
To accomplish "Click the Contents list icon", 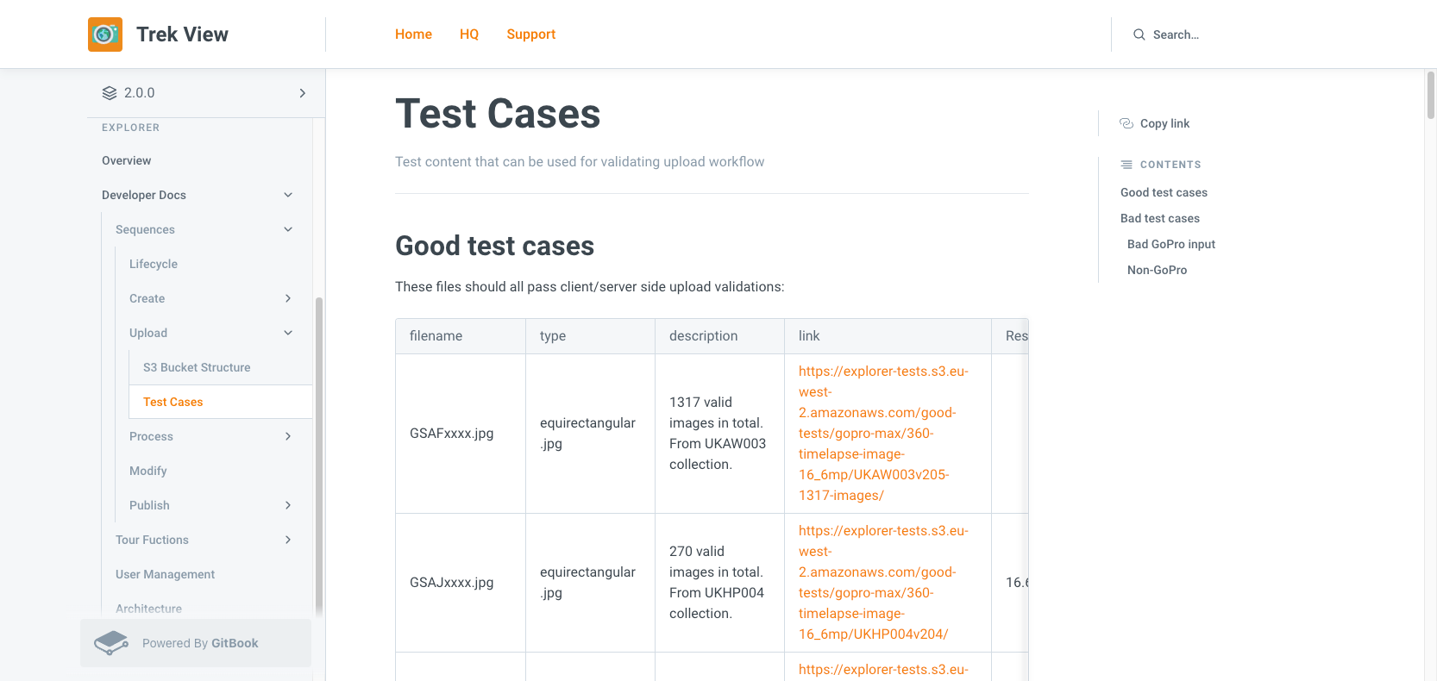I will 1126,165.
